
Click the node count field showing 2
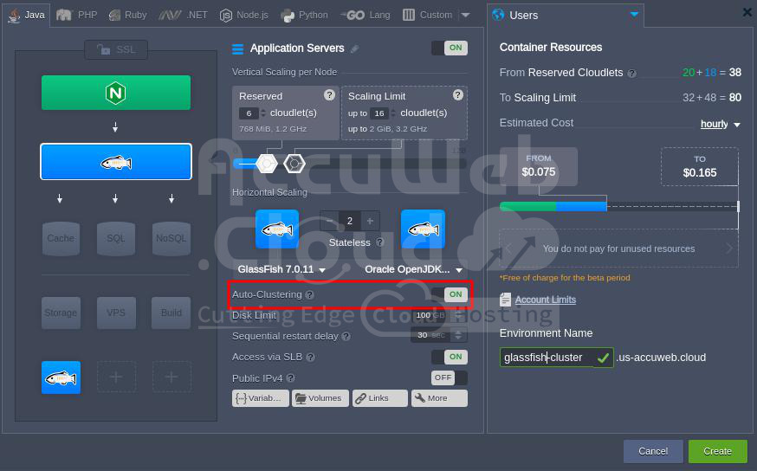coord(350,221)
